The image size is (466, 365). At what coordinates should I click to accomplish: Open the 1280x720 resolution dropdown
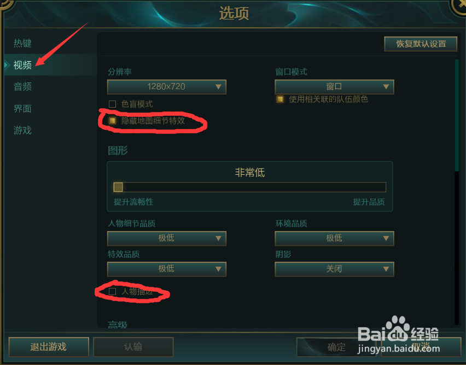pos(167,87)
